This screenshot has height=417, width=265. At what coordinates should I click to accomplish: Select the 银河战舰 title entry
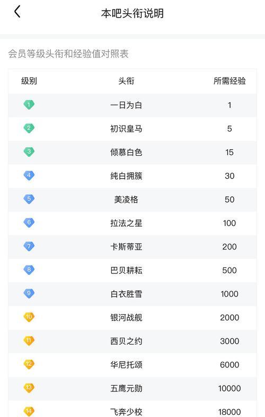coord(126,318)
